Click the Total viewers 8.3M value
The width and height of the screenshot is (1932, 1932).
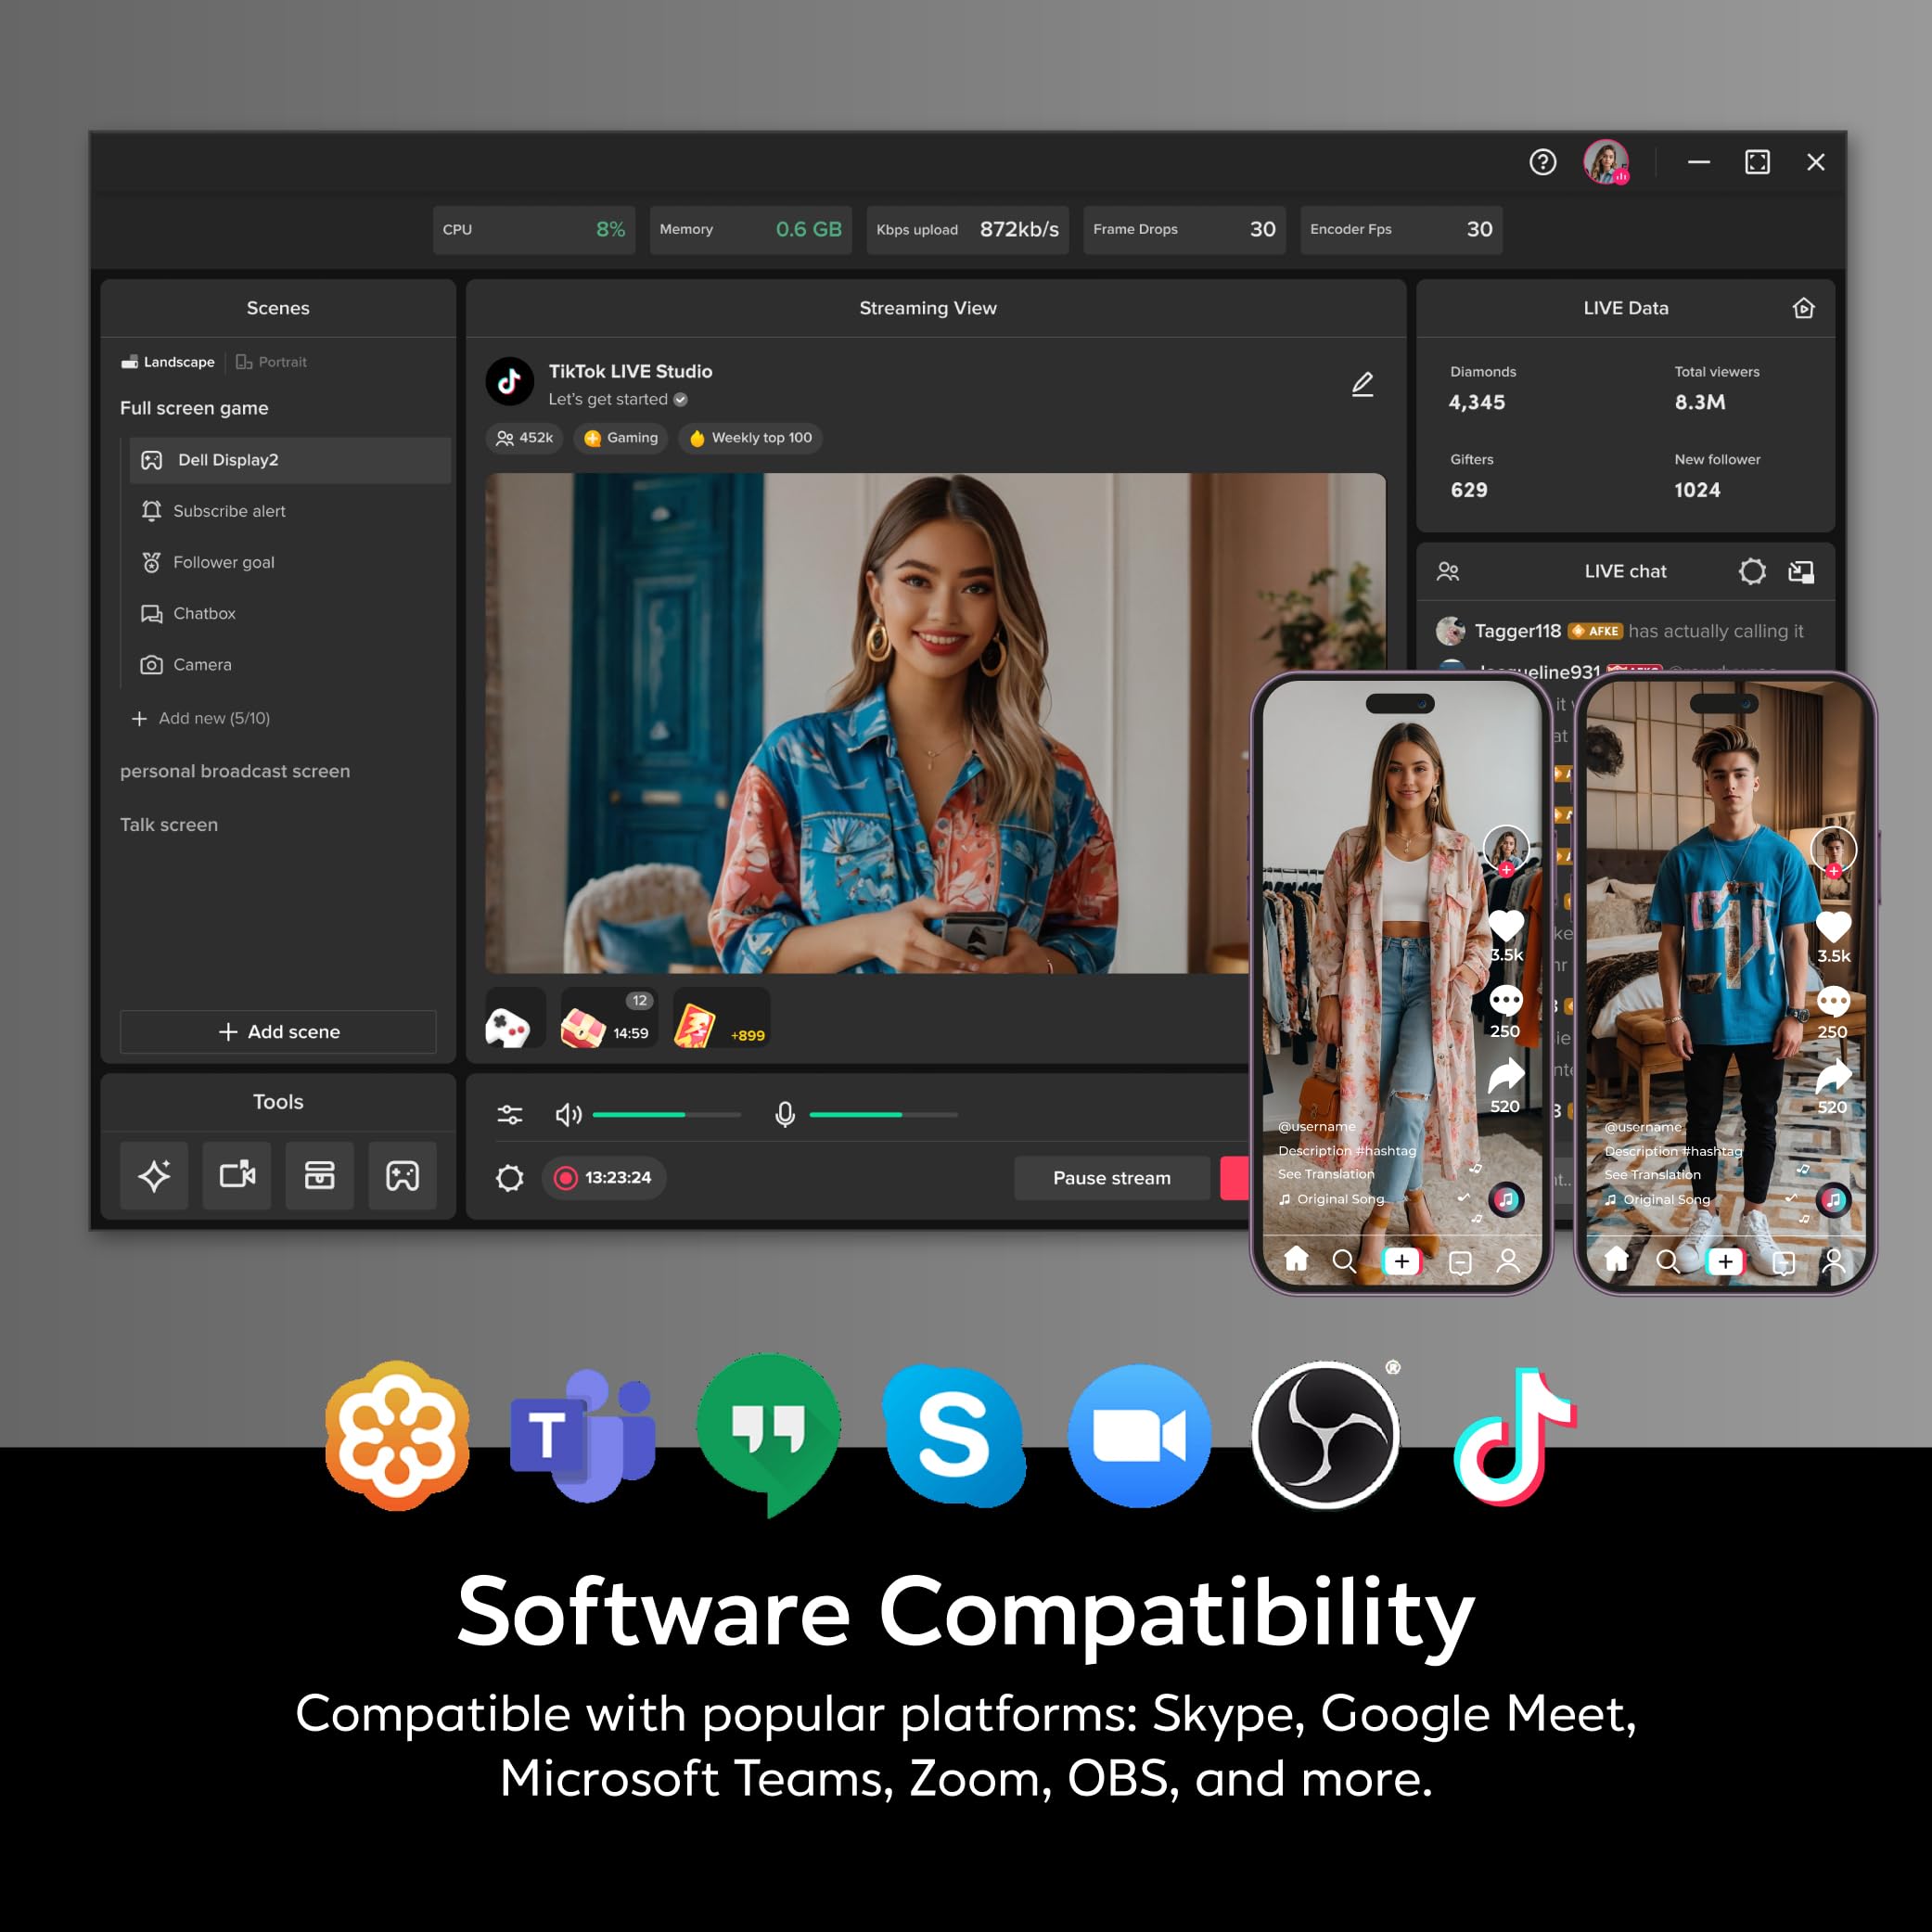click(1699, 402)
